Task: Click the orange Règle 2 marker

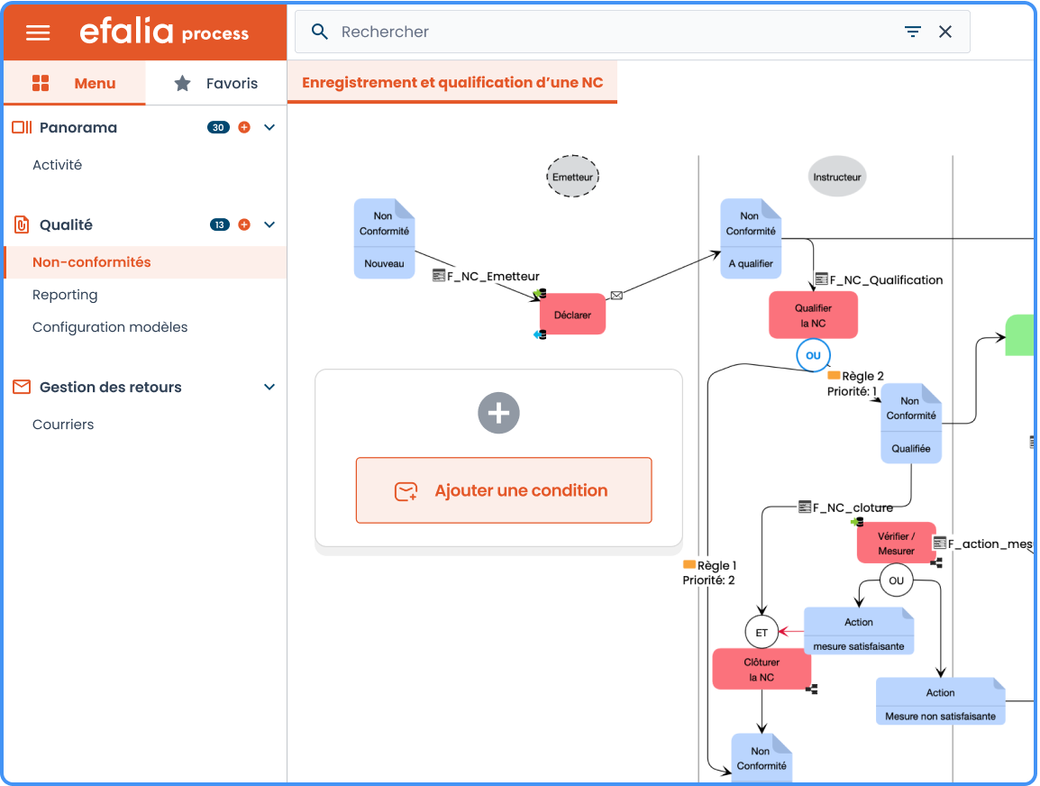Action: point(834,375)
